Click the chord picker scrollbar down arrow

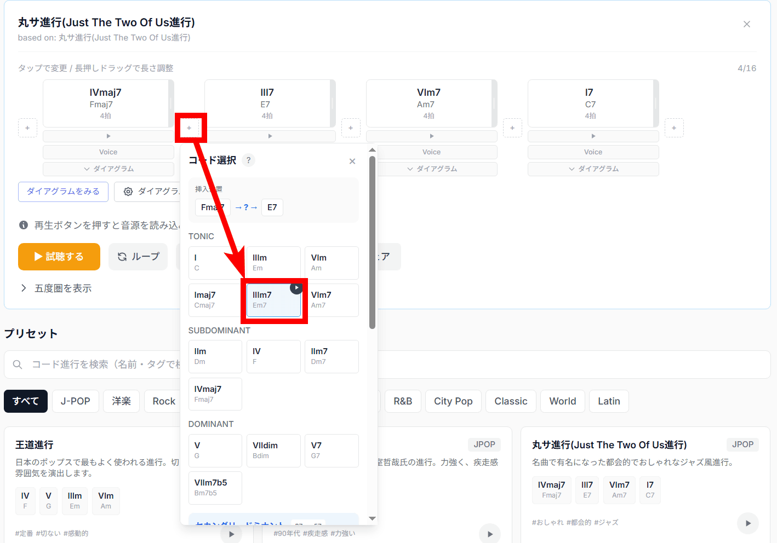372,518
